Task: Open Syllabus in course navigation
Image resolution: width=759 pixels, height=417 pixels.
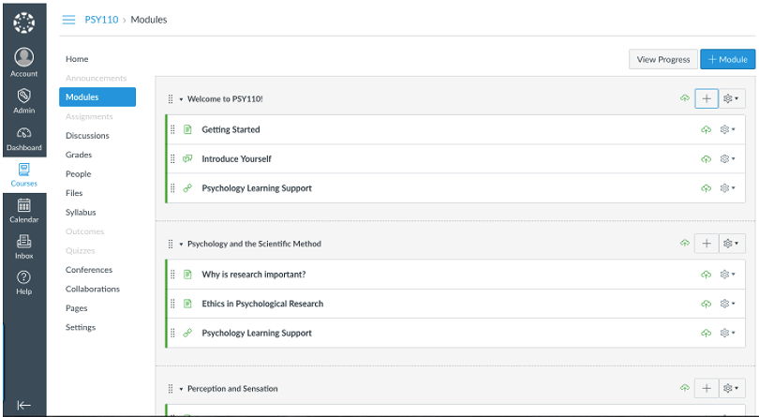Action: pyautogui.click(x=81, y=212)
